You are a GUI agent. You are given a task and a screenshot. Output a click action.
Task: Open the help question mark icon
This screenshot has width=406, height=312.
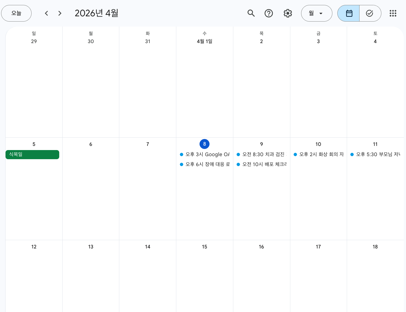tap(269, 13)
